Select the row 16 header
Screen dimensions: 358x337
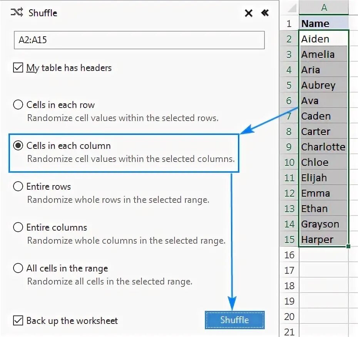pos(289,255)
